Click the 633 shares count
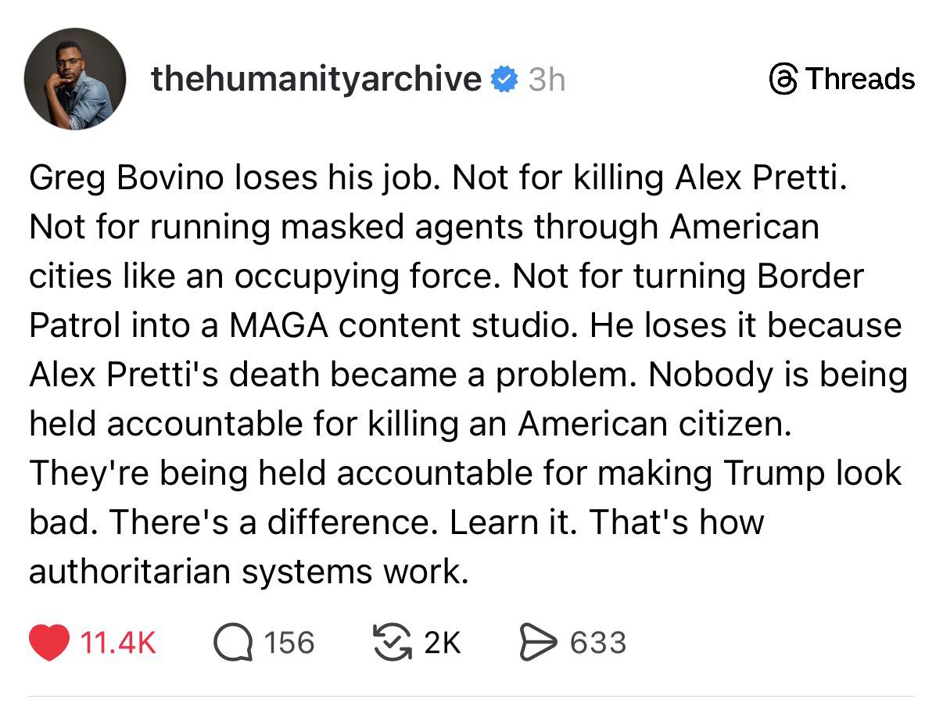This screenshot has width=943, height=717. point(597,643)
